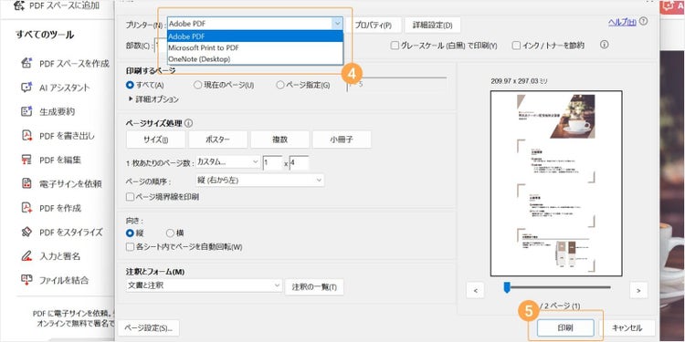Select the 複数 page sizing button
This screenshot has width=685, height=342.
[279, 140]
